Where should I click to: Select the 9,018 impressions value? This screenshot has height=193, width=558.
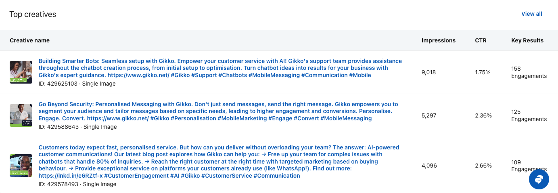(429, 72)
